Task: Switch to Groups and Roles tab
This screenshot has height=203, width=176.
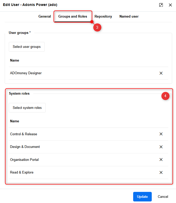Action: pos(73,17)
